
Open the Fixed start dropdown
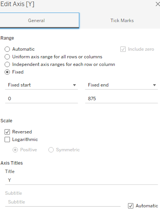coord(42,85)
